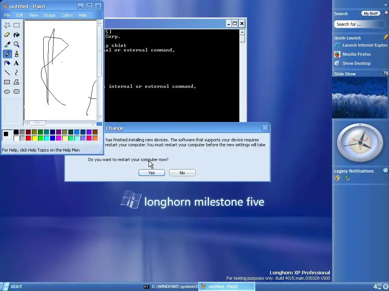389x291 pixels.
Task: Click the untitled - Paint taskbar button
Action: point(227,286)
